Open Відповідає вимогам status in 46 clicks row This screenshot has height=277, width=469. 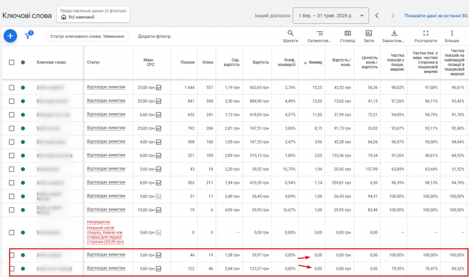click(106, 255)
